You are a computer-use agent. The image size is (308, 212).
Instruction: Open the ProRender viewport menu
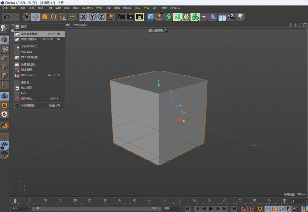pyautogui.click(x=80, y=25)
